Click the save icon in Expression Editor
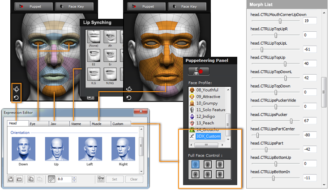This screenshot has width=329, height=190. tap(11, 179)
